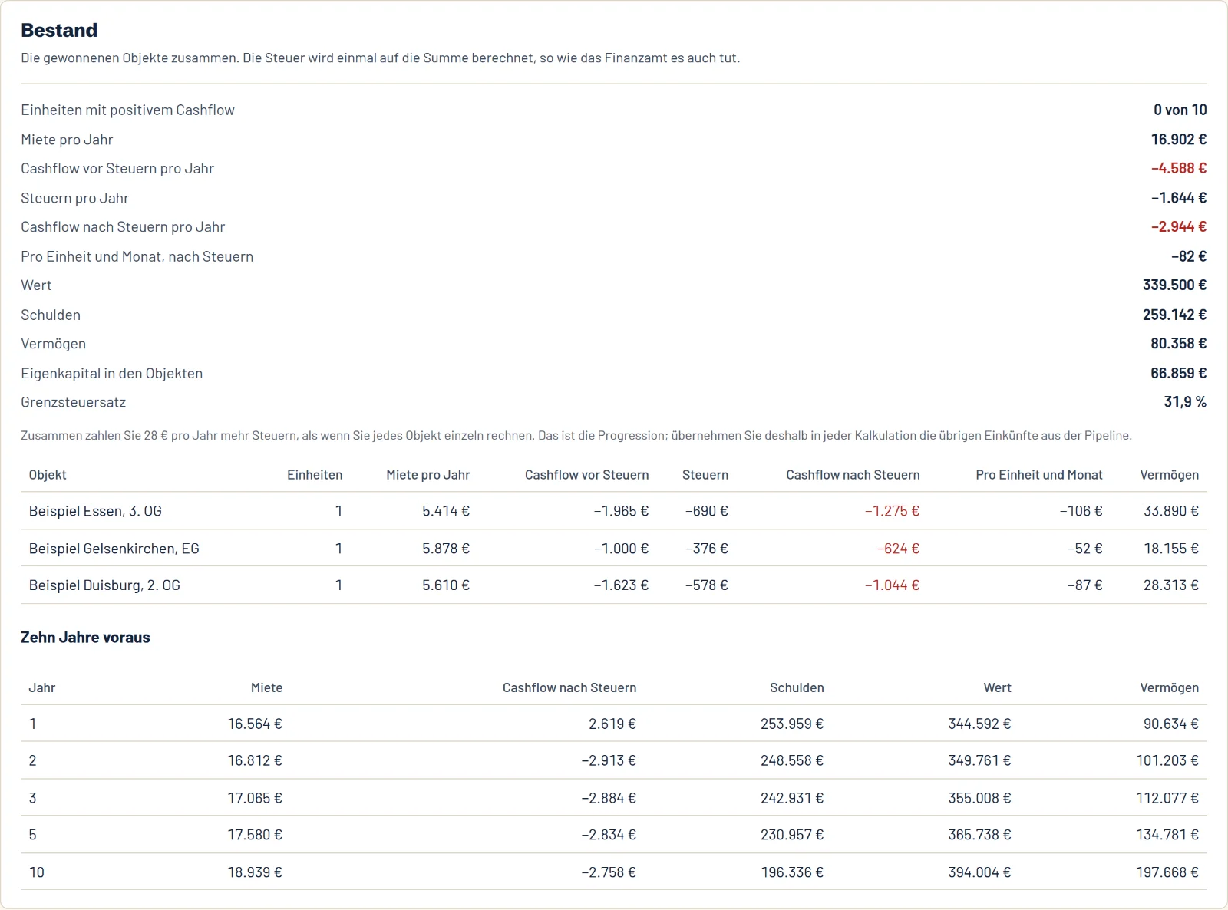Click the Objekt column header
The width and height of the screenshot is (1228, 910).
tap(48, 475)
